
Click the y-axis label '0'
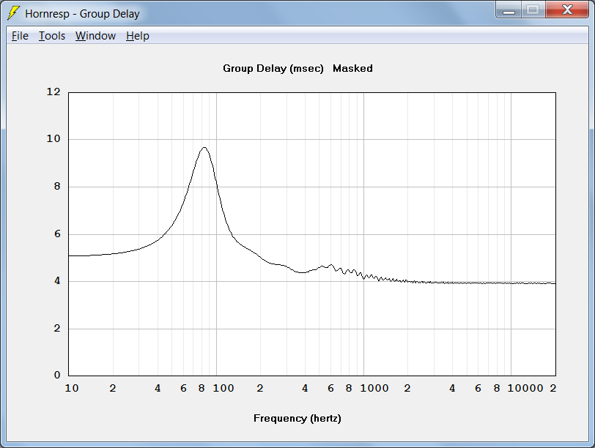(57, 375)
